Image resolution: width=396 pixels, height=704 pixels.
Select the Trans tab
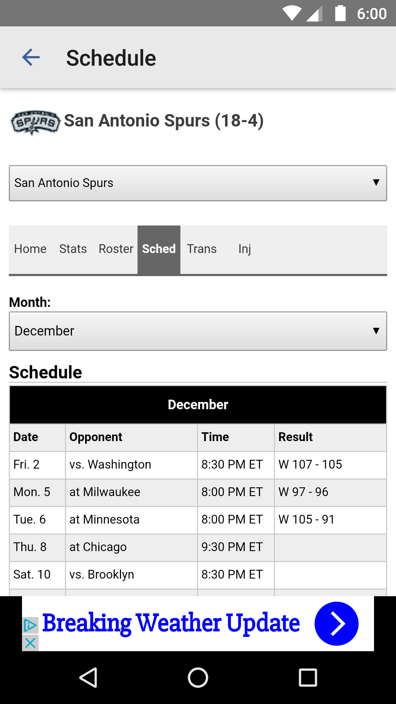tap(202, 249)
